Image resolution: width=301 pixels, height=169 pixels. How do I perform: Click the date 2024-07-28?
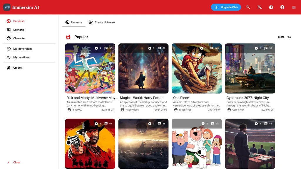(267, 110)
